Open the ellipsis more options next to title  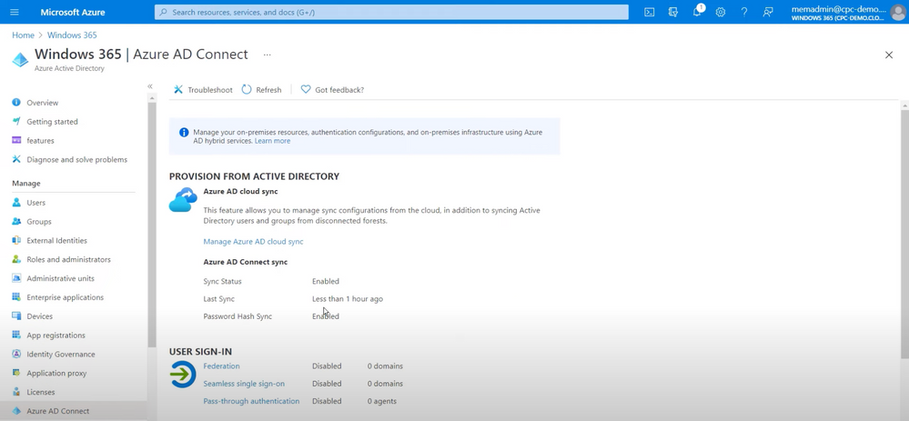[x=267, y=55]
